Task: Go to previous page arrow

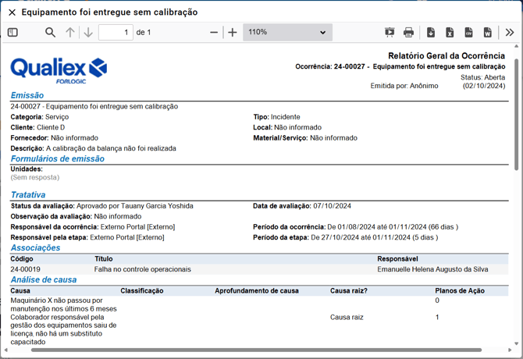Action: coord(70,33)
